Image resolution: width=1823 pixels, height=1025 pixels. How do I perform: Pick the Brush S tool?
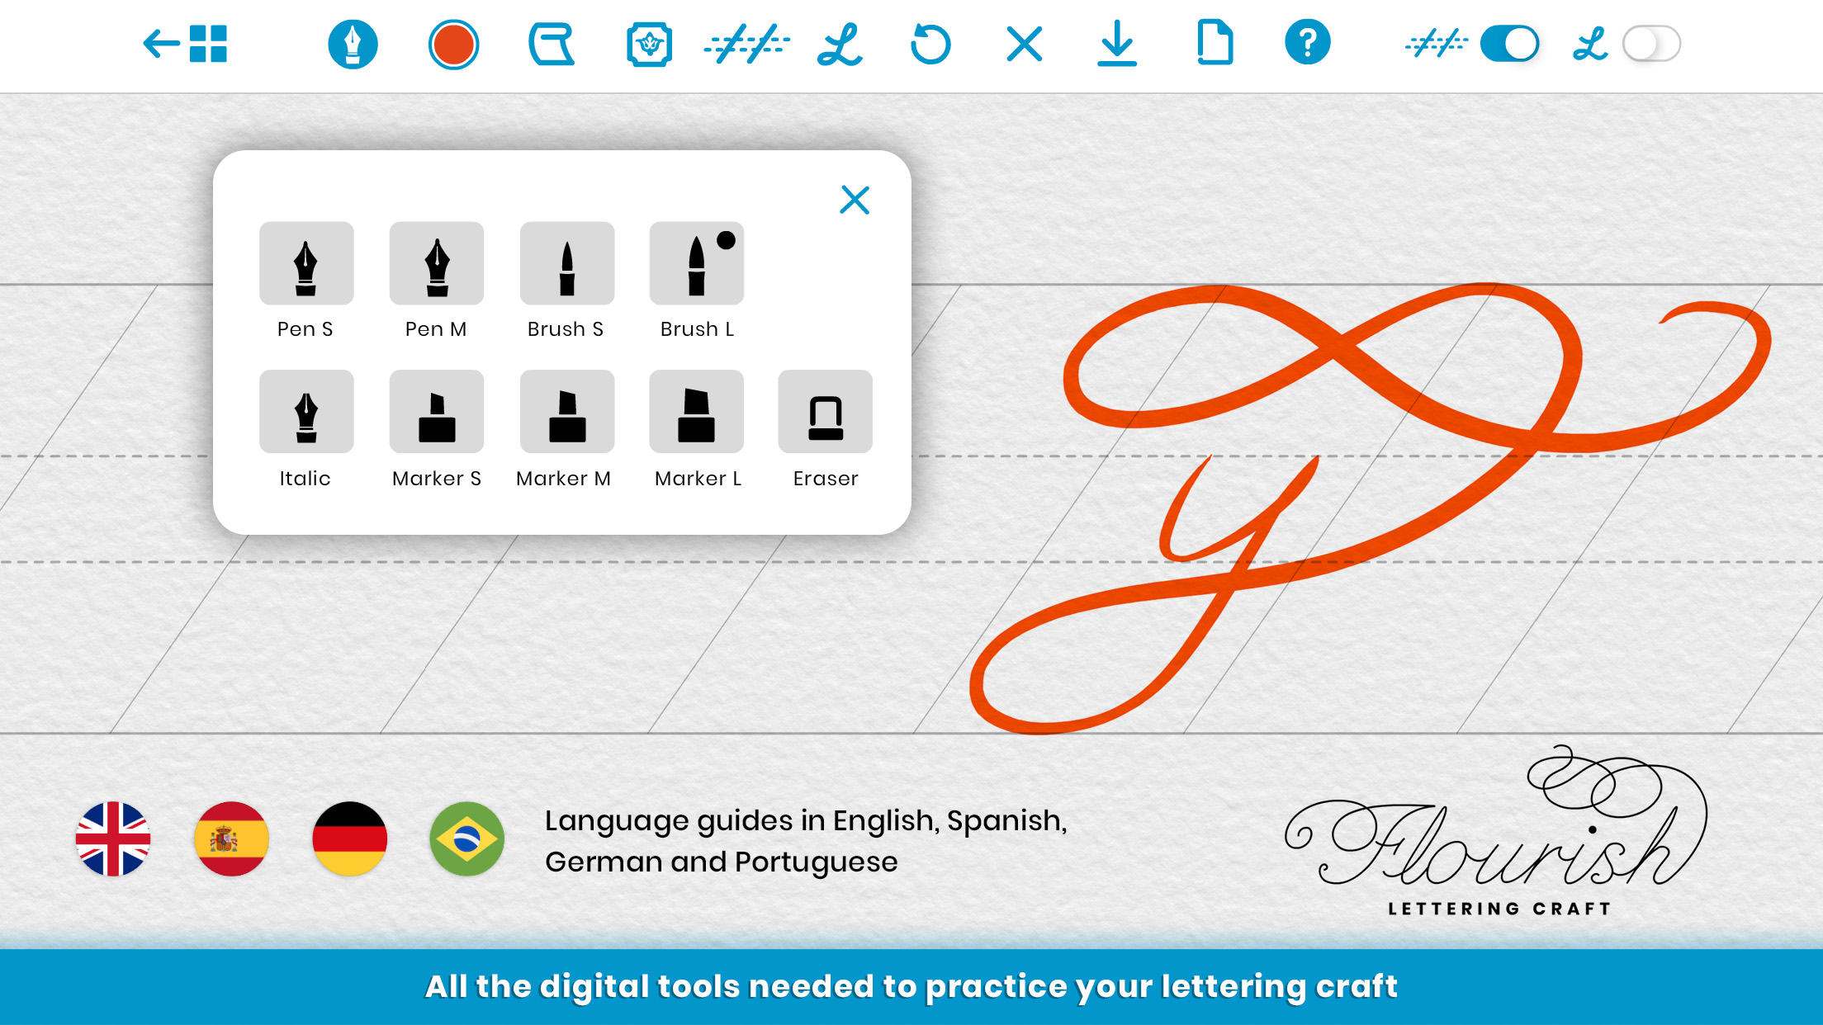566,263
